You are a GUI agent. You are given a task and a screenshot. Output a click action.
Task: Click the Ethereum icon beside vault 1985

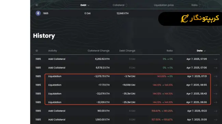(x=38, y=13)
